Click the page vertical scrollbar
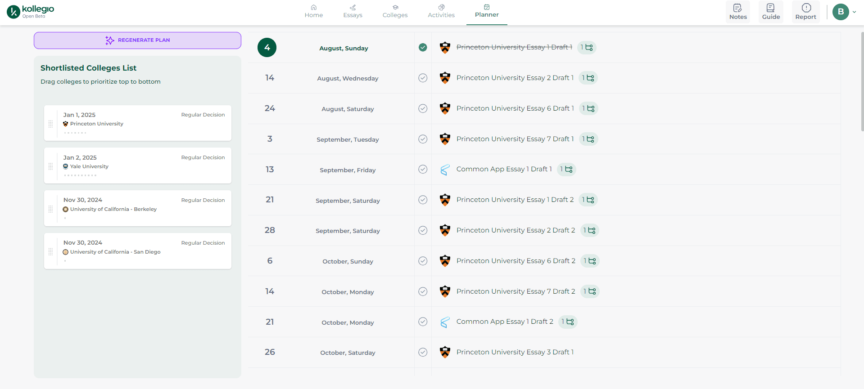The height and width of the screenshot is (389, 864). point(862,81)
